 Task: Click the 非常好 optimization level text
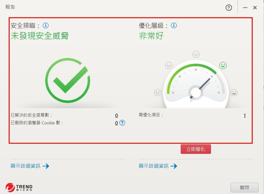click(151, 36)
